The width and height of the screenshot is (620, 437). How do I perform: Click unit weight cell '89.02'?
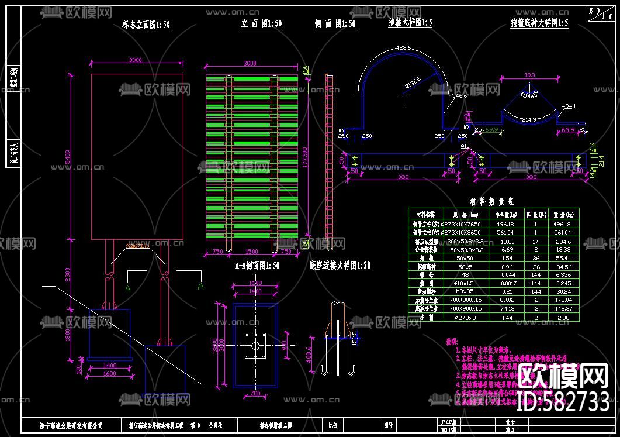(x=507, y=300)
